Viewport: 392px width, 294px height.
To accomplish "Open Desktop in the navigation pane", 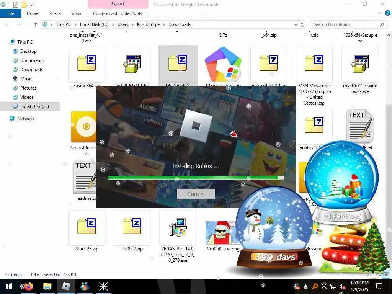I will pos(28,51).
